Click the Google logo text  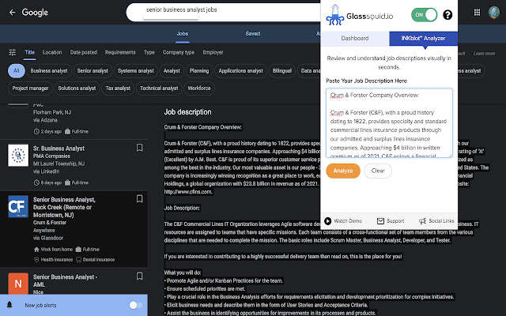pyautogui.click(x=35, y=13)
